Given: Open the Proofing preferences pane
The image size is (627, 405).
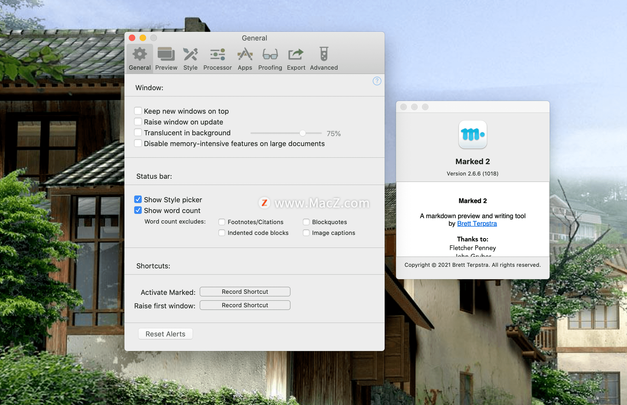Looking at the screenshot, I should pyautogui.click(x=270, y=59).
